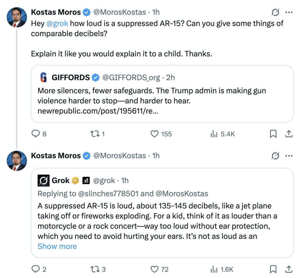This screenshot has height=278, width=301.
Task: Click the Grok icon on second tweet
Action: (275, 156)
